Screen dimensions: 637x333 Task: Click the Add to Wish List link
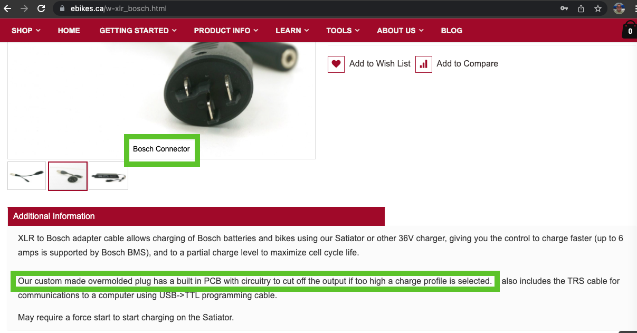[x=380, y=64]
